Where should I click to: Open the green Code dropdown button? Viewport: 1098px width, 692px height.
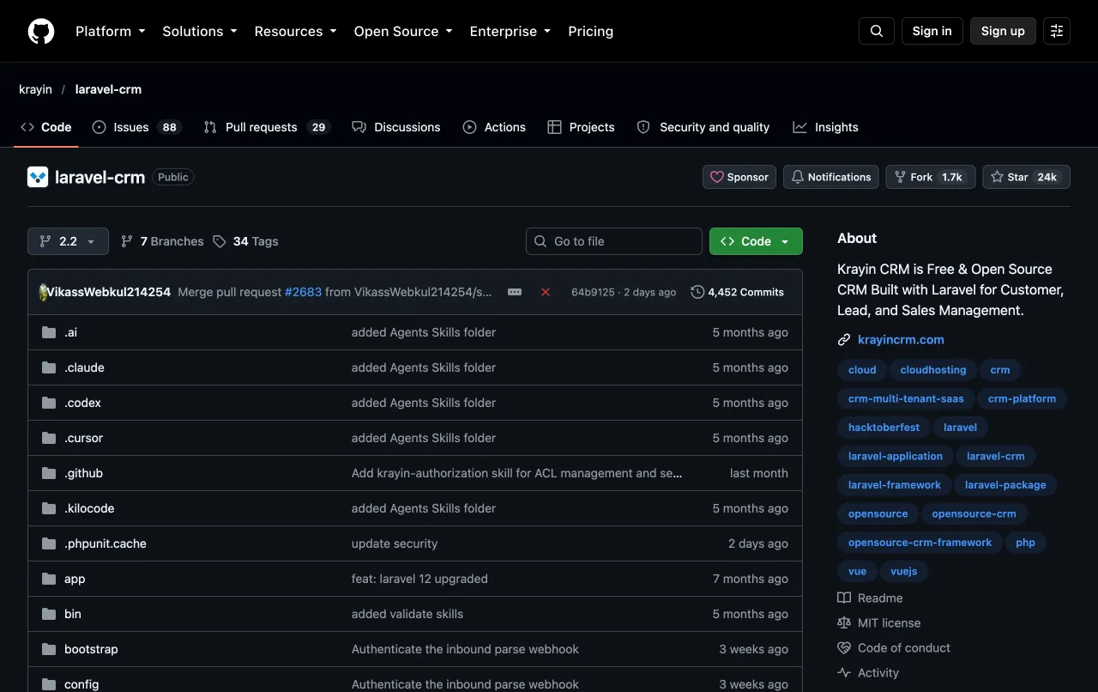coord(756,241)
